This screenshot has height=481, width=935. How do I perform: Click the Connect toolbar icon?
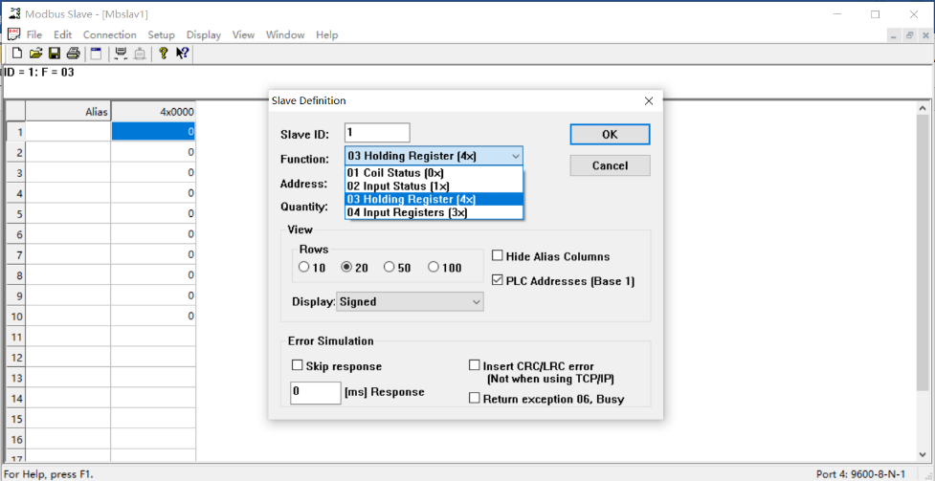[x=121, y=54]
